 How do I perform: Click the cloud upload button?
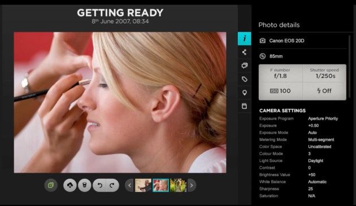click(70, 185)
